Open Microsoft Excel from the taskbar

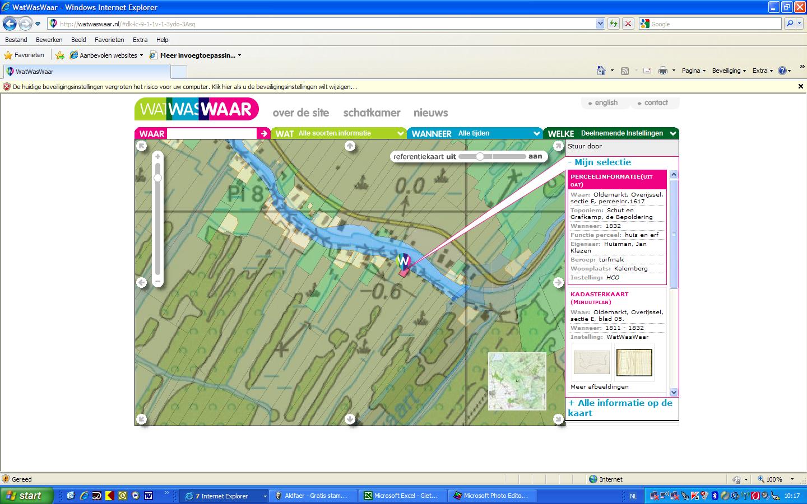coord(403,496)
